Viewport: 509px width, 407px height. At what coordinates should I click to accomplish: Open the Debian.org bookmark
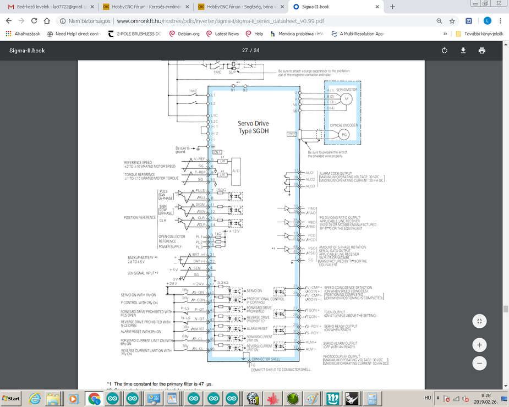tap(184, 34)
